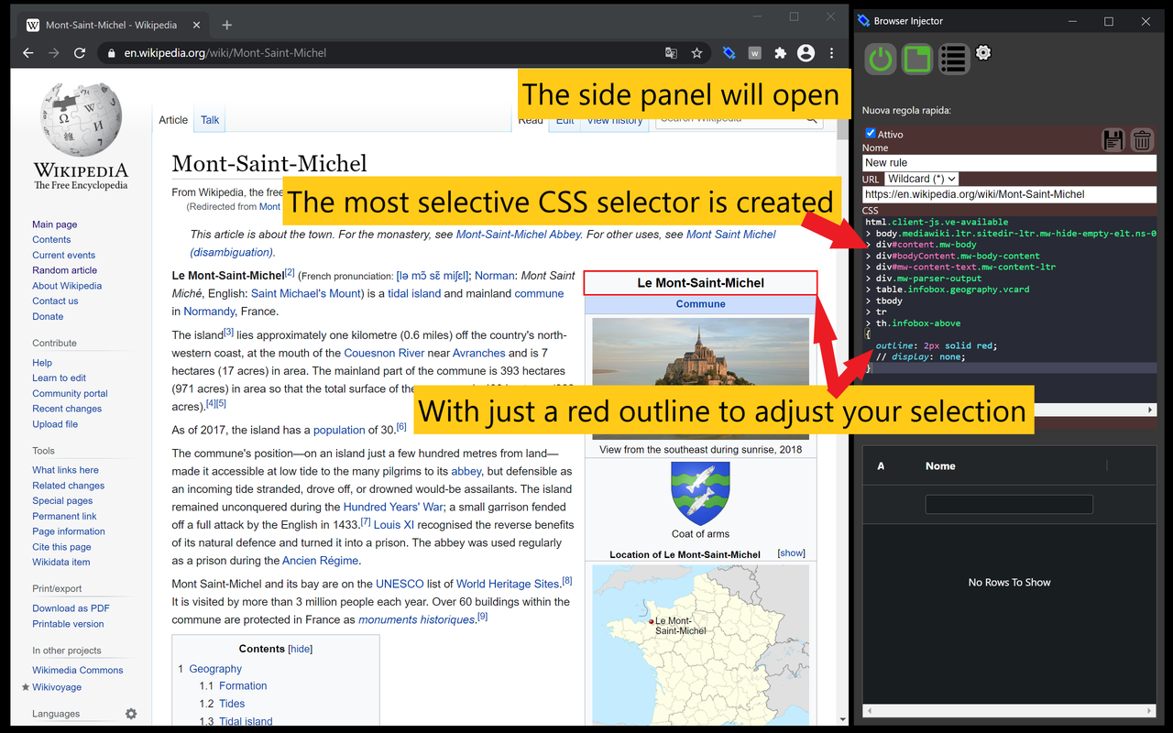Click the Google Translate icon in address bar
The image size is (1173, 733).
pyautogui.click(x=671, y=53)
